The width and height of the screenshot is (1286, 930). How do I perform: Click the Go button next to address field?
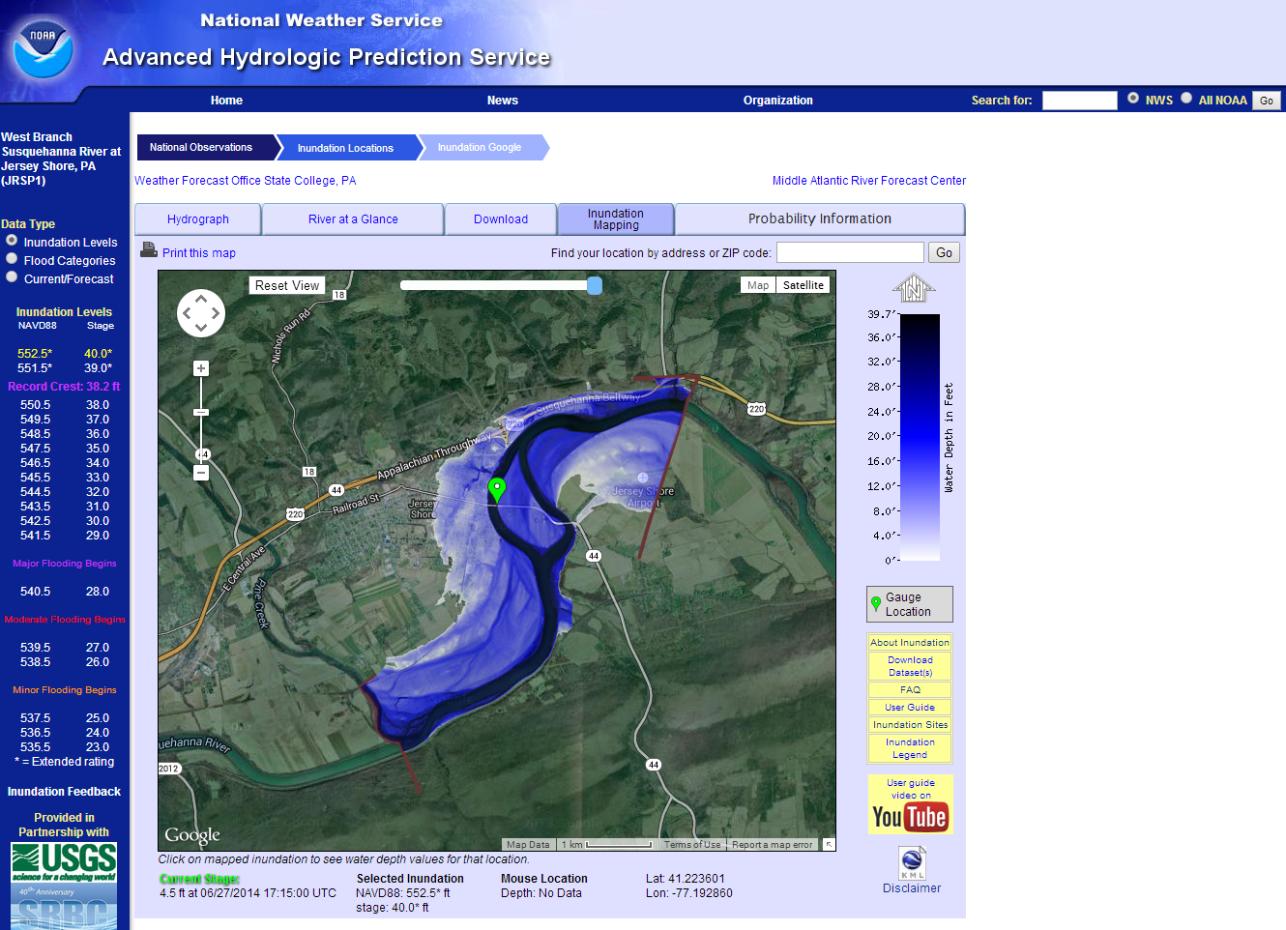coord(944,252)
